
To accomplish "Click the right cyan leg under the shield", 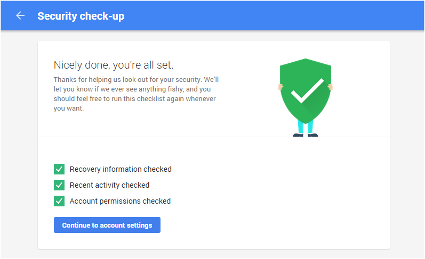I will pyautogui.click(x=310, y=127).
